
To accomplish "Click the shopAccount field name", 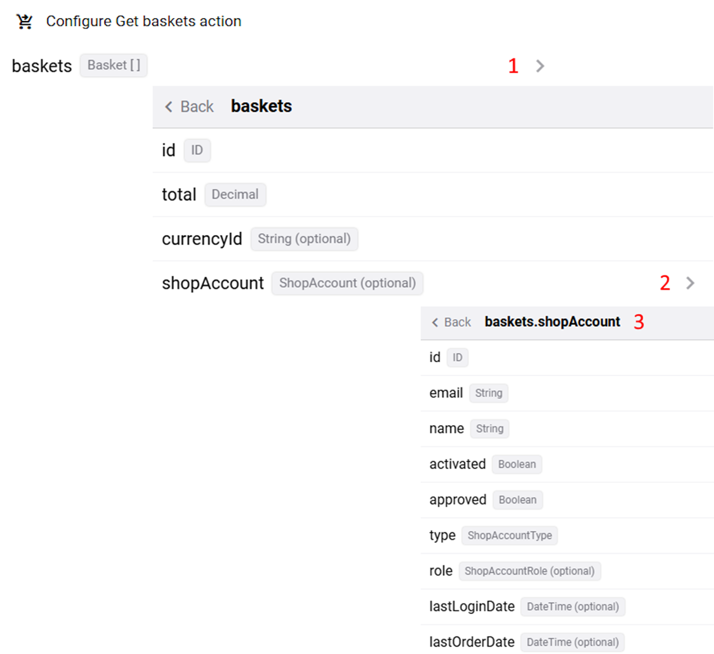I will 213,283.
